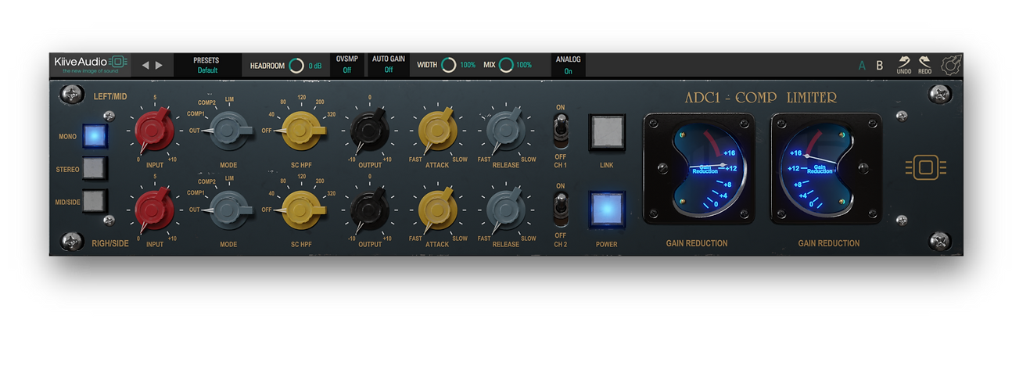Click the Width 100% value
The height and width of the screenshot is (391, 1012).
pos(468,65)
